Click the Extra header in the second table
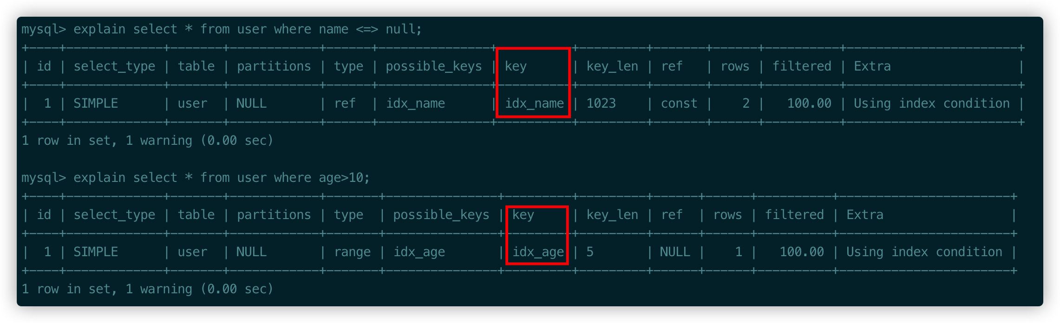Viewport: 1060px width, 323px height. click(x=865, y=215)
